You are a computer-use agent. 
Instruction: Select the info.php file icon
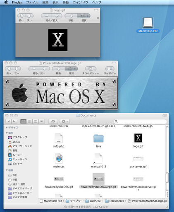pos(59,138)
